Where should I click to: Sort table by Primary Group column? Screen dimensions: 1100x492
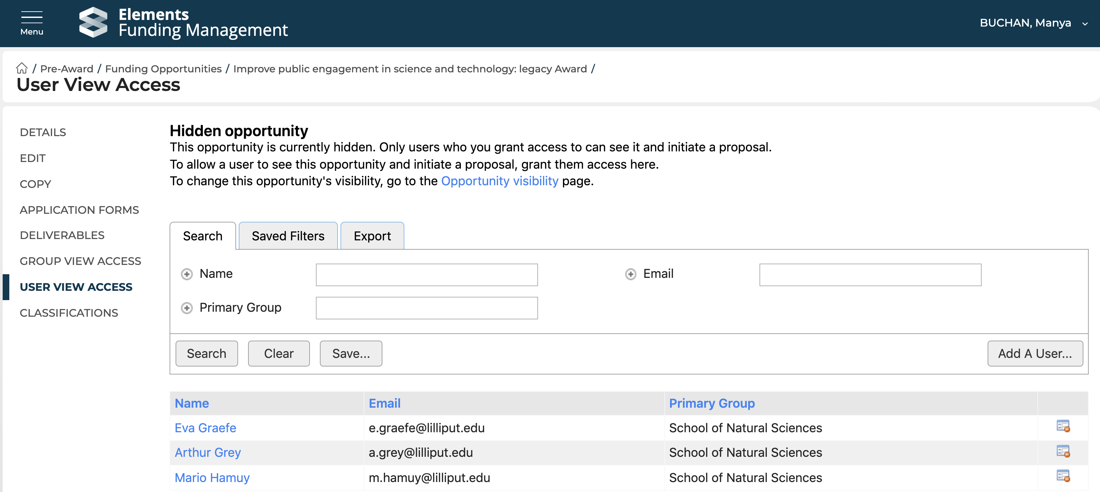(711, 403)
